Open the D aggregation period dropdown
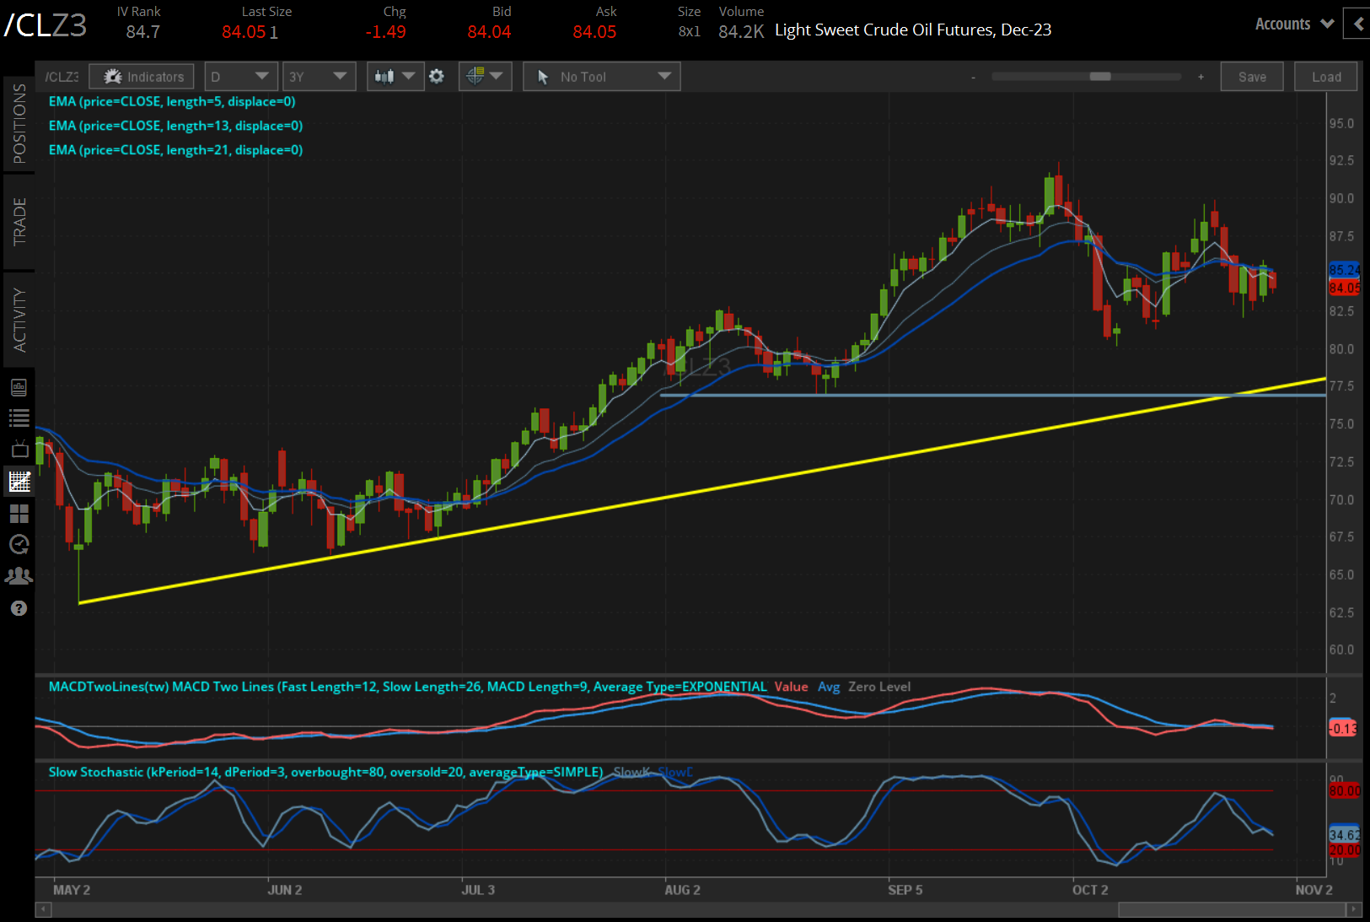Image resolution: width=1370 pixels, height=922 pixels. click(x=241, y=77)
